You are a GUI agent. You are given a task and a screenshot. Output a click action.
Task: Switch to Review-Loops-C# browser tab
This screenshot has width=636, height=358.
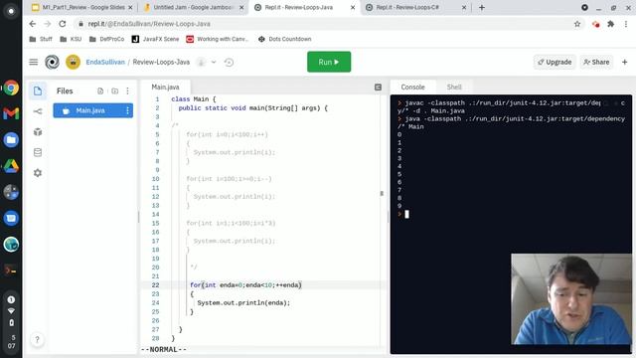(415, 7)
